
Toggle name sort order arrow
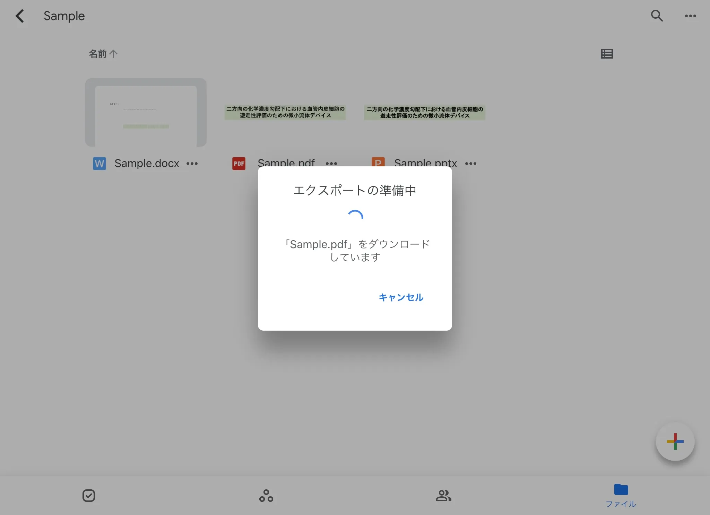[113, 54]
